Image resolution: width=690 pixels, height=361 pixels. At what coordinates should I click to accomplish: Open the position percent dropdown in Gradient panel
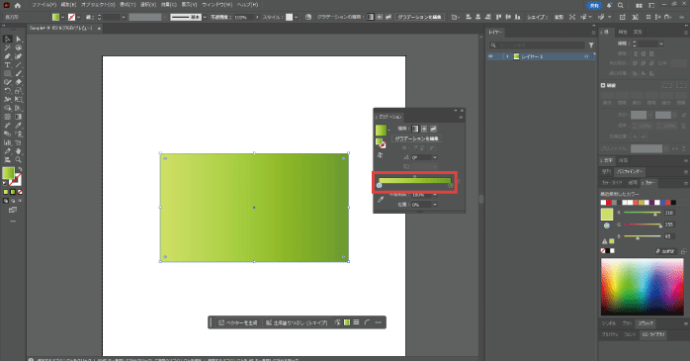[x=435, y=205]
